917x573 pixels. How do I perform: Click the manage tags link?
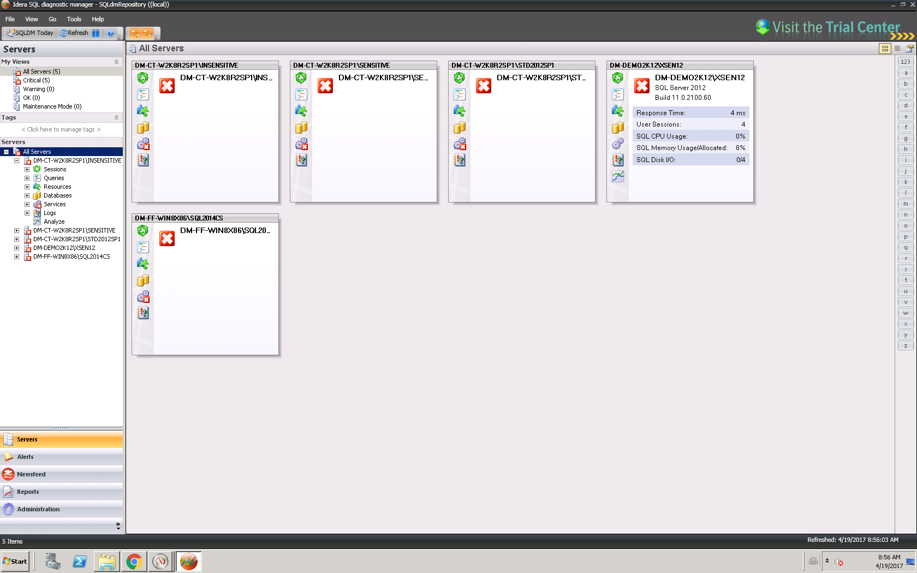pos(61,130)
